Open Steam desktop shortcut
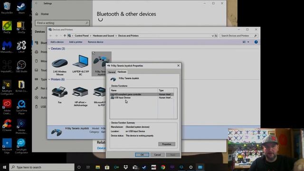 pos(21,8)
